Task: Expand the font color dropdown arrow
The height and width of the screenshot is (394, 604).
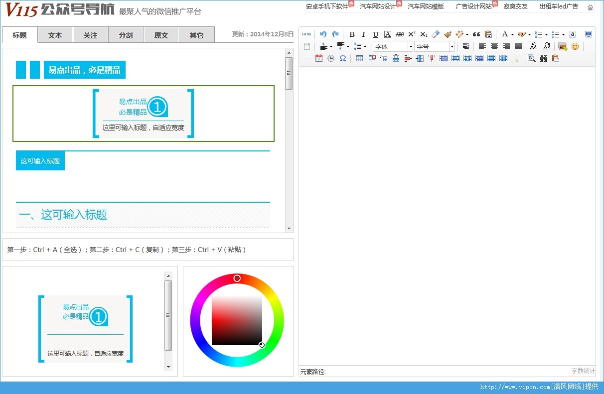Action: [512, 35]
